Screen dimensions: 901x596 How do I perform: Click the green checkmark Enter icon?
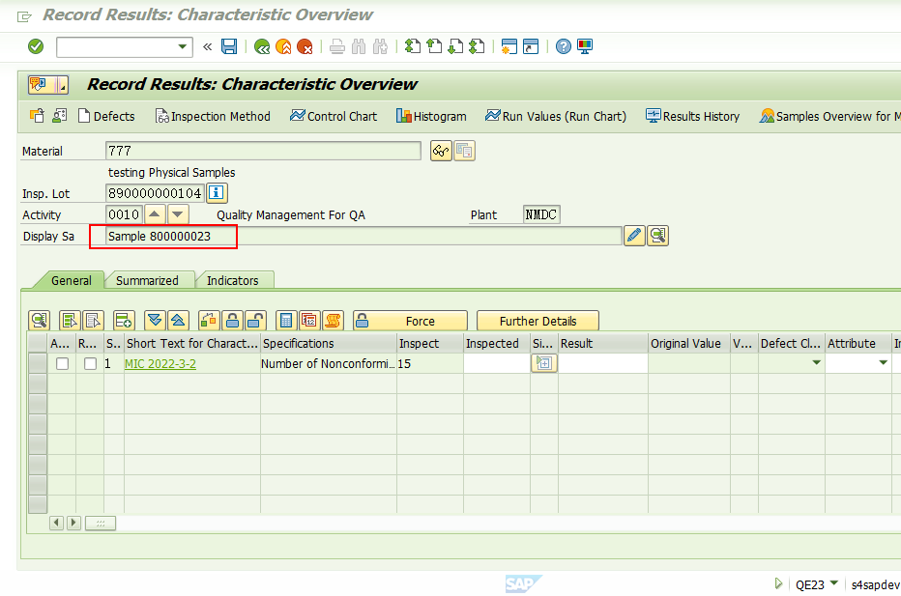(x=36, y=46)
